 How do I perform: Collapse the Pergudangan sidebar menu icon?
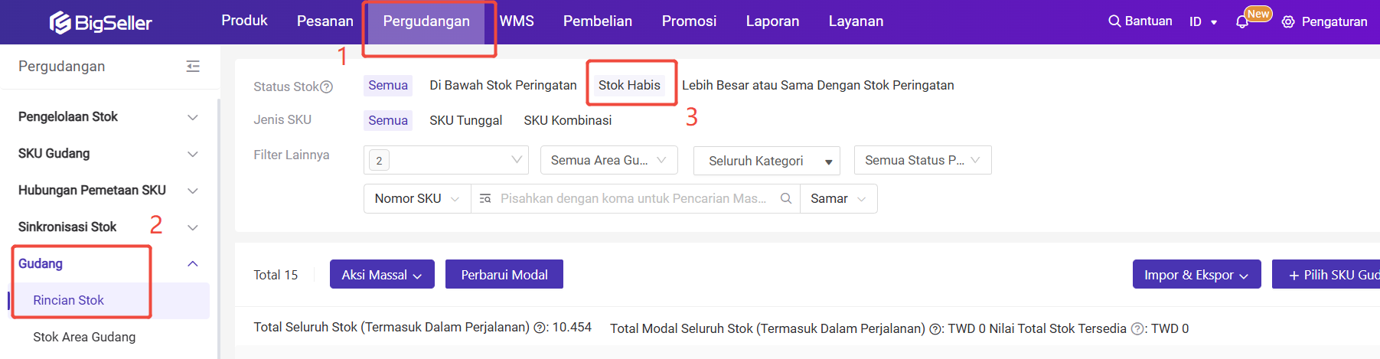point(193,67)
